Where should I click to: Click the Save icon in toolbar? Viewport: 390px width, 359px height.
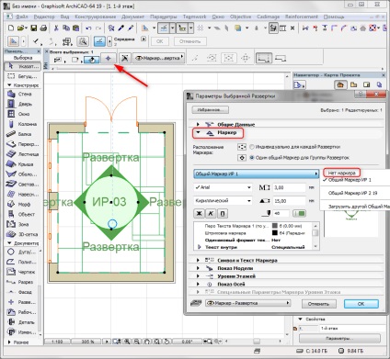coord(34,28)
